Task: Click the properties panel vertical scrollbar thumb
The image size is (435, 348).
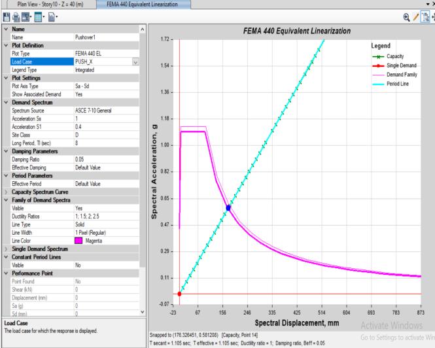Action: point(143,150)
